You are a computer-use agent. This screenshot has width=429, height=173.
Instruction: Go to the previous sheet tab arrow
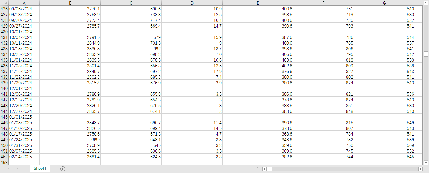9,169
